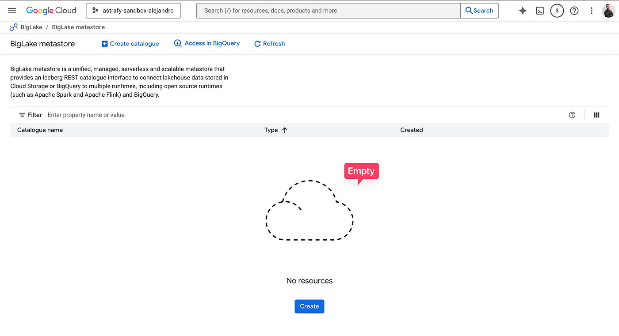The height and width of the screenshot is (336, 619).
Task: Click Access in BigQuery
Action: click(x=207, y=43)
